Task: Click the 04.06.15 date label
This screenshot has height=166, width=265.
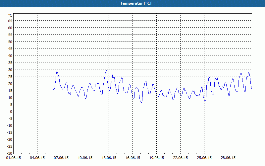Action: [37, 158]
